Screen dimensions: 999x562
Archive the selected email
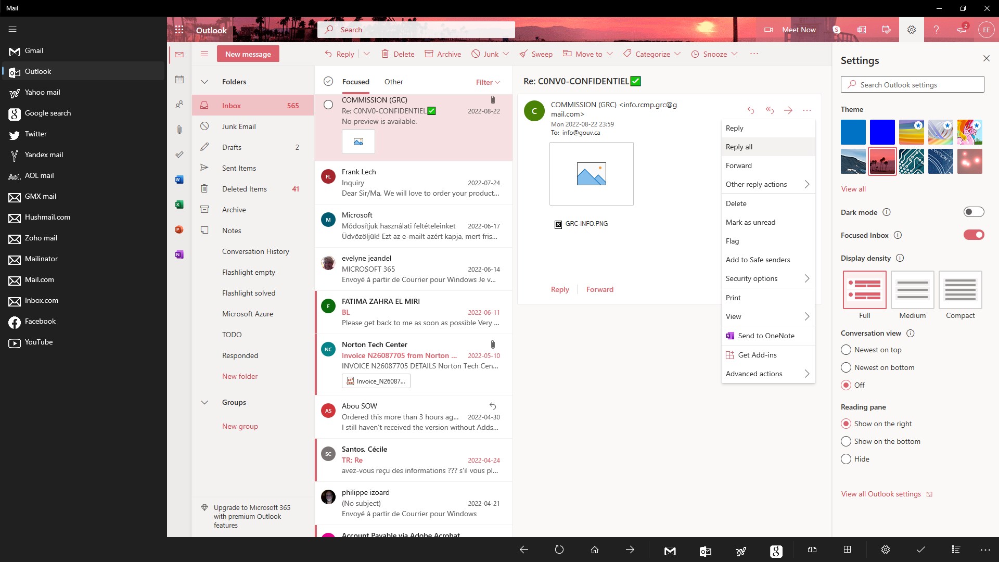(x=443, y=54)
